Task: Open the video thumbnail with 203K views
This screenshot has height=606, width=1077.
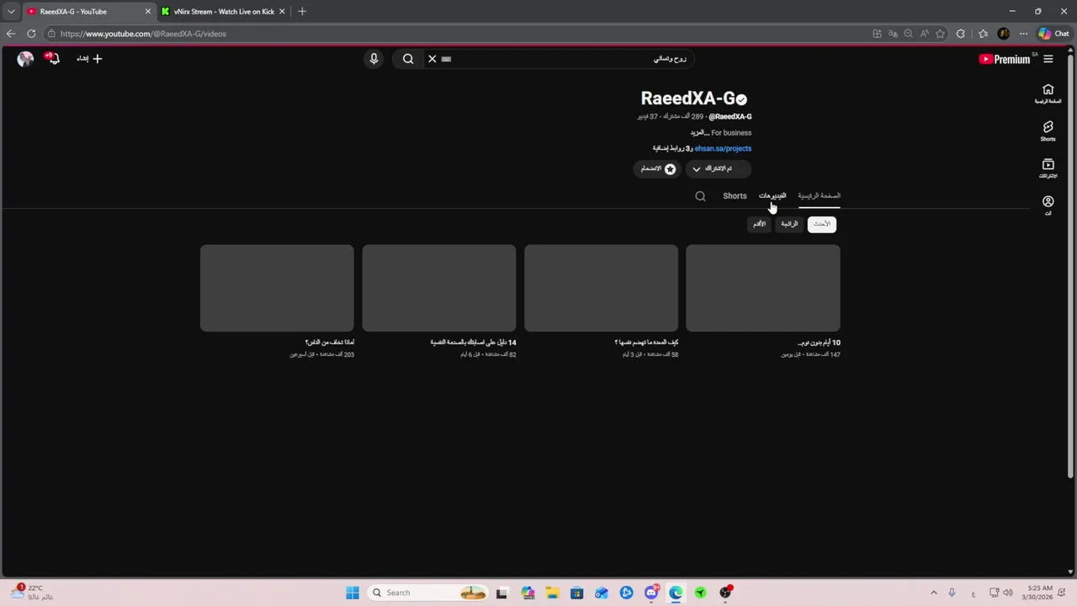Action: tap(277, 288)
